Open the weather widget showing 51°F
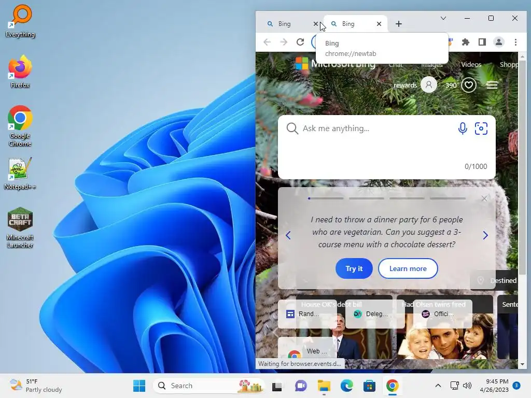531x398 pixels. pyautogui.click(x=36, y=386)
